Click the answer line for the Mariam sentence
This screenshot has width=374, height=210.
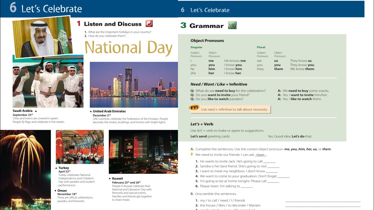tap(323, 206)
